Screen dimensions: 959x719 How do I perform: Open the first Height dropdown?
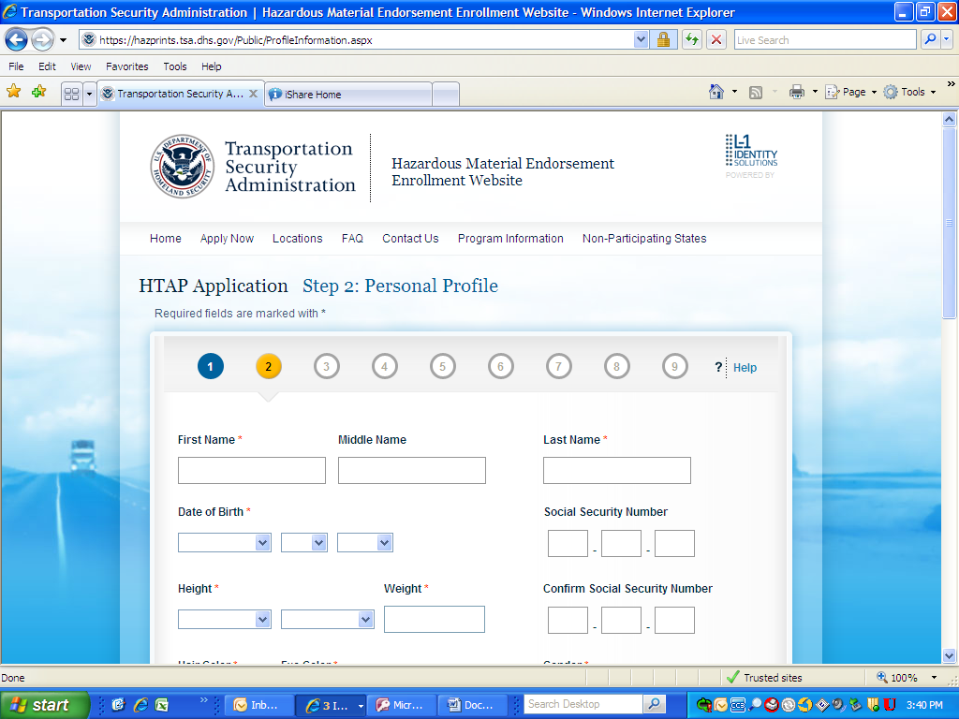point(225,620)
